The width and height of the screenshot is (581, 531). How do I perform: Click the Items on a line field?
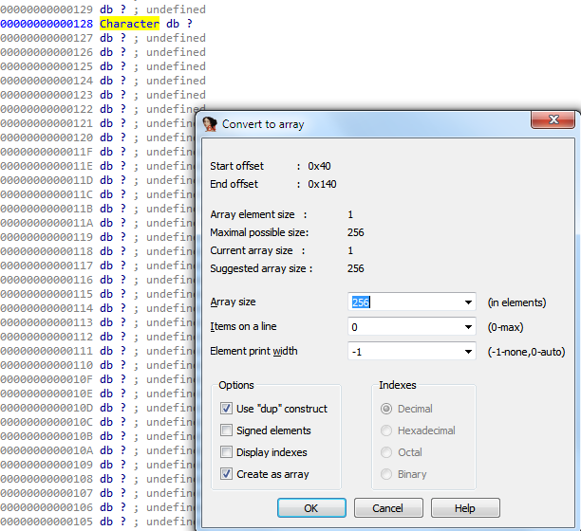[x=403, y=327]
